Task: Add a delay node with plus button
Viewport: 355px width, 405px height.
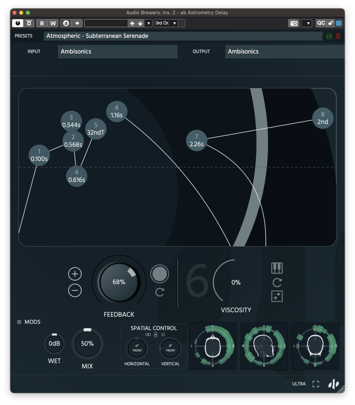Action: pyautogui.click(x=75, y=274)
